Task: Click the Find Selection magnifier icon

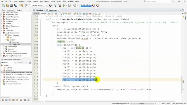Action: coord(61,14)
